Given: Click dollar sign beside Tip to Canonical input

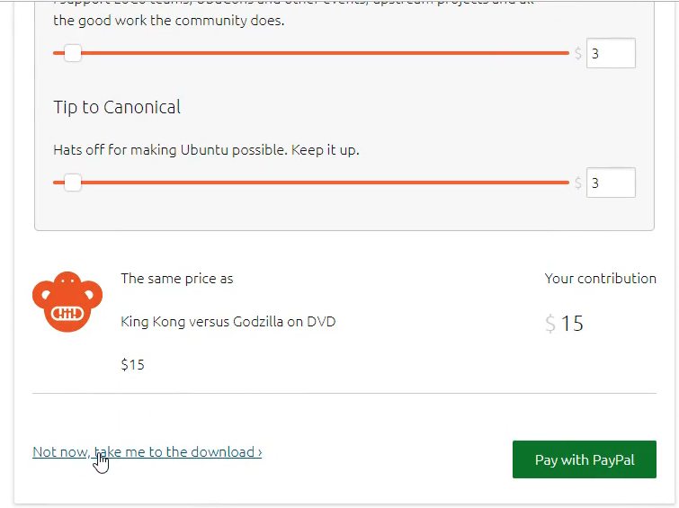Looking at the screenshot, I should pos(578,183).
